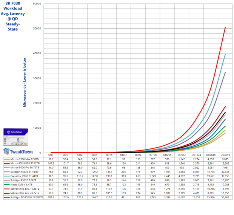Click the TweakTown logo
Image resolution: width=234 pixels, height=215 pixels.
[18, 151]
